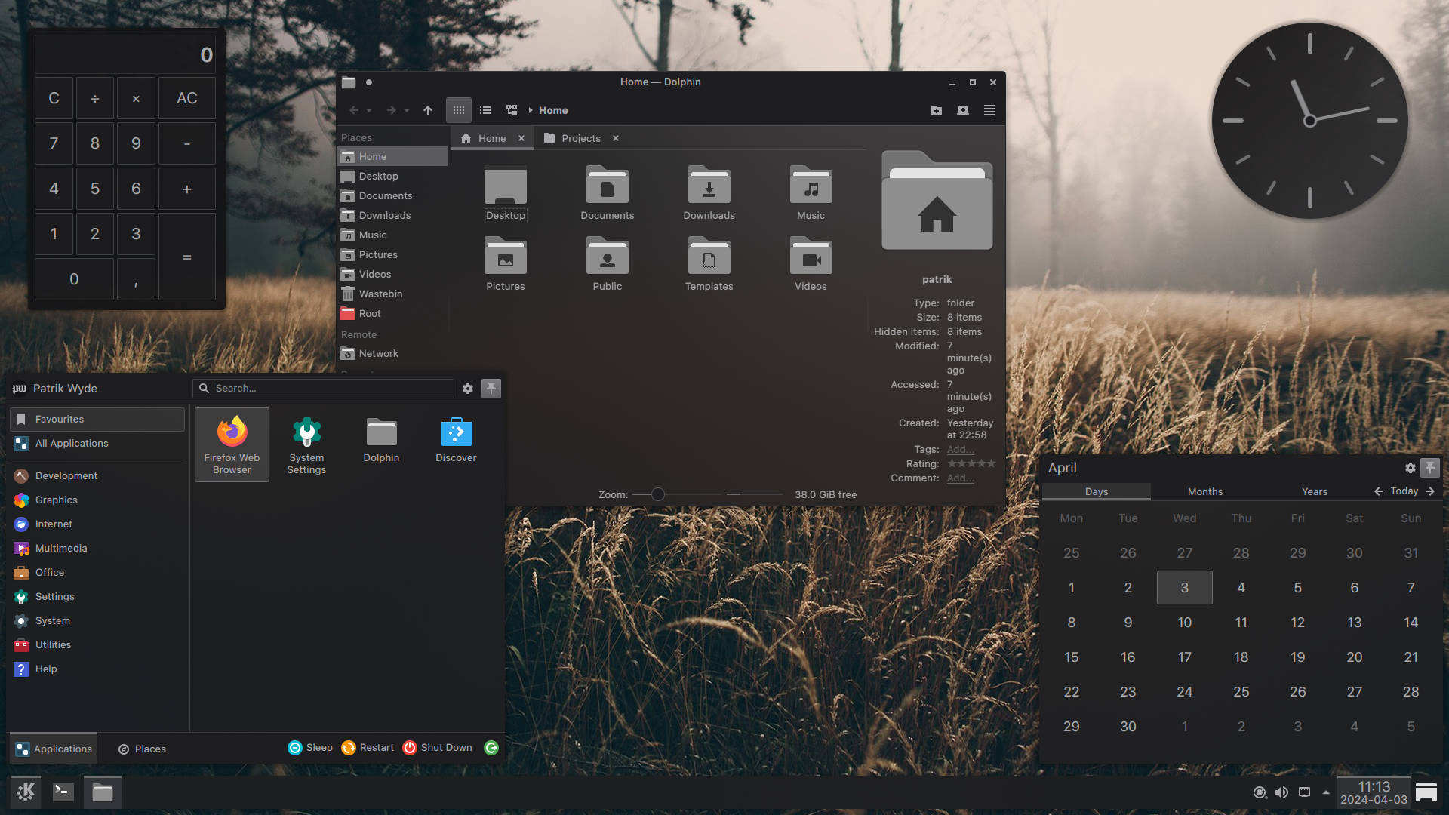Expand back history dropdown in Dolphin
Viewport: 1449px width, 815px height.
point(369,110)
